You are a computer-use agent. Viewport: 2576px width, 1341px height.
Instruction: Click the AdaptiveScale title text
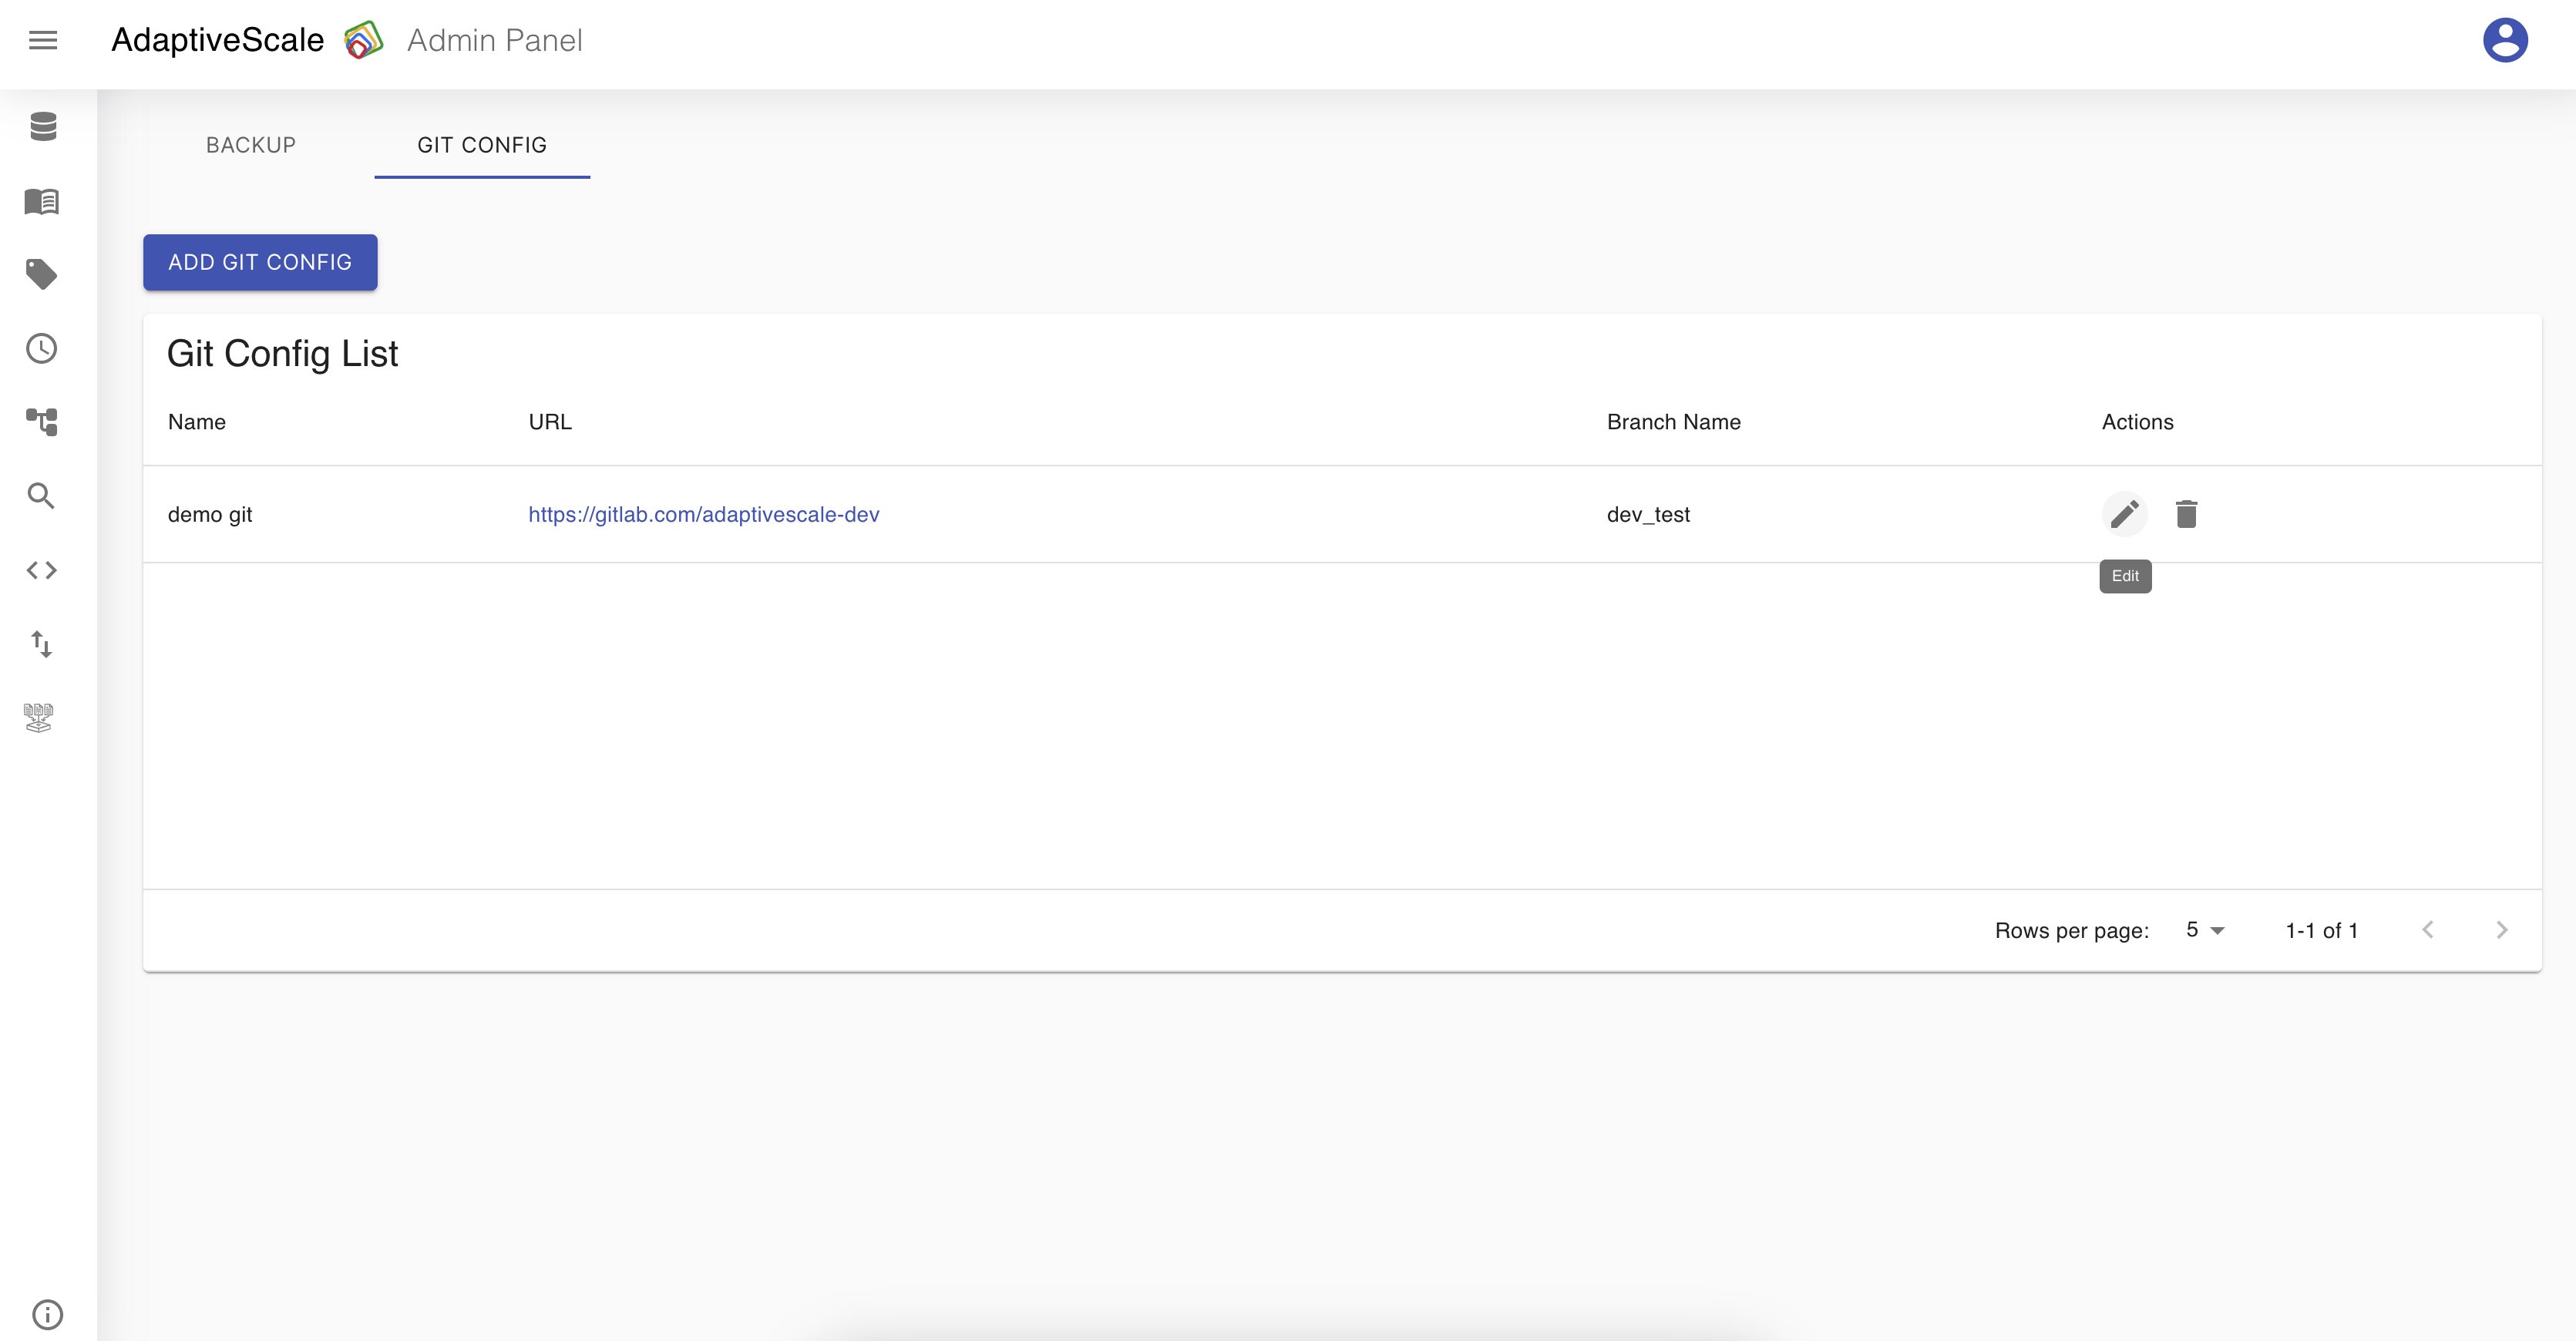point(218,40)
